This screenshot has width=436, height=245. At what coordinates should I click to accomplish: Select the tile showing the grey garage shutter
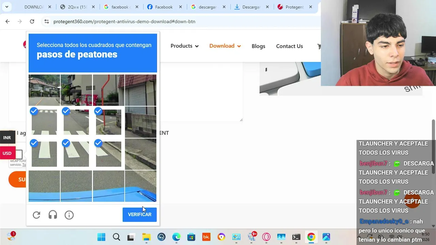tap(141, 90)
